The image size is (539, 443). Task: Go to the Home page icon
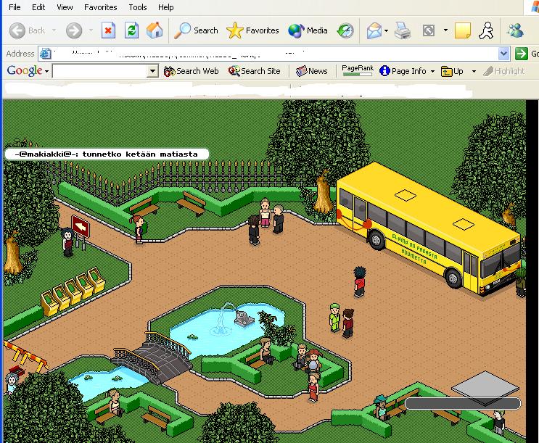pyautogui.click(x=155, y=30)
